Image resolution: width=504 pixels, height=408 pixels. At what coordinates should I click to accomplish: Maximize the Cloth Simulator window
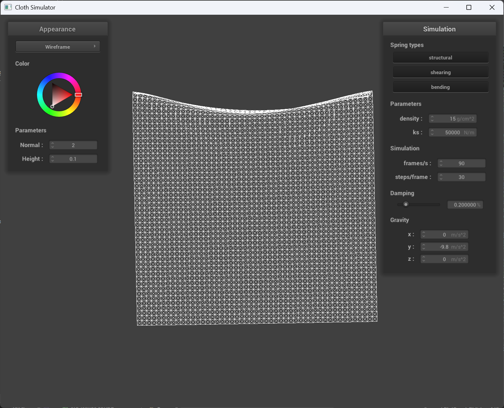pos(469,7)
